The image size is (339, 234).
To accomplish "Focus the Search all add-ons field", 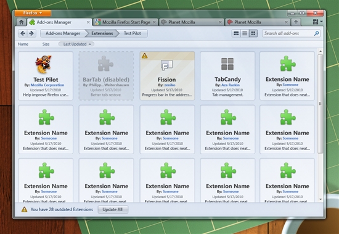I will pyautogui.click(x=291, y=33).
